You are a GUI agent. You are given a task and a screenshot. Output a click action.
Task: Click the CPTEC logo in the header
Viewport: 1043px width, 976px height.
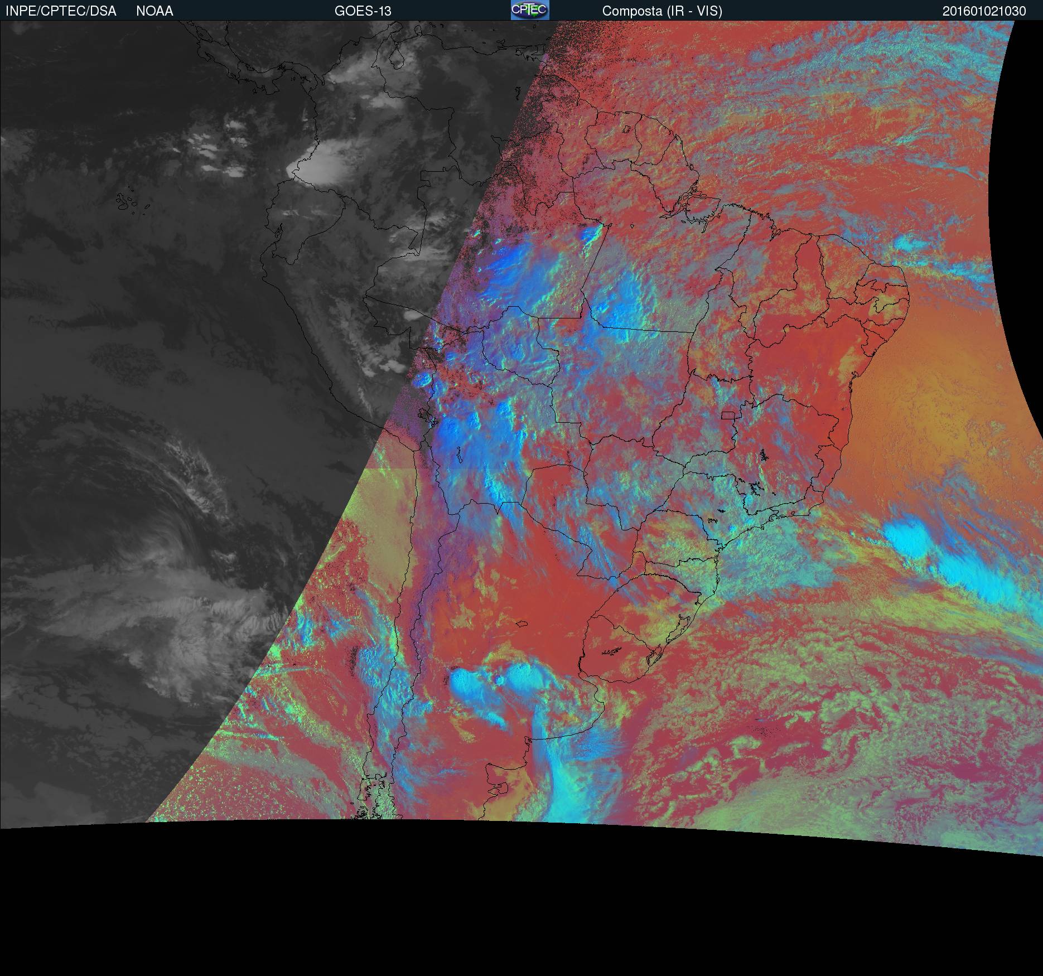pyautogui.click(x=529, y=10)
